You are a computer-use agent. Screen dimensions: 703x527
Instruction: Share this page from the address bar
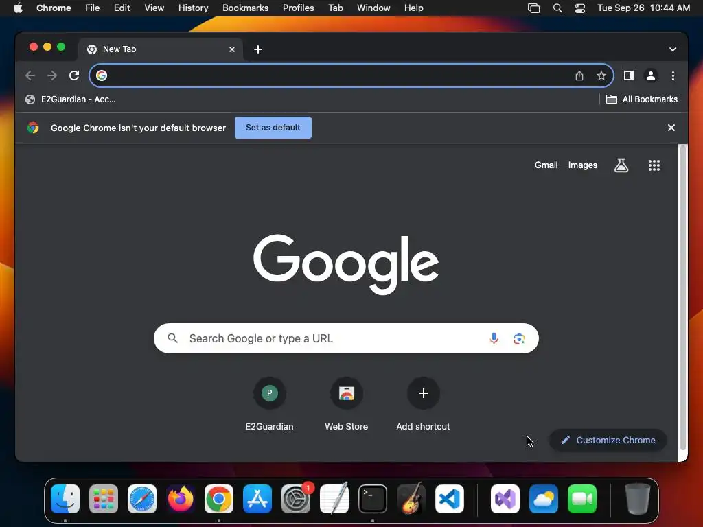pos(579,75)
